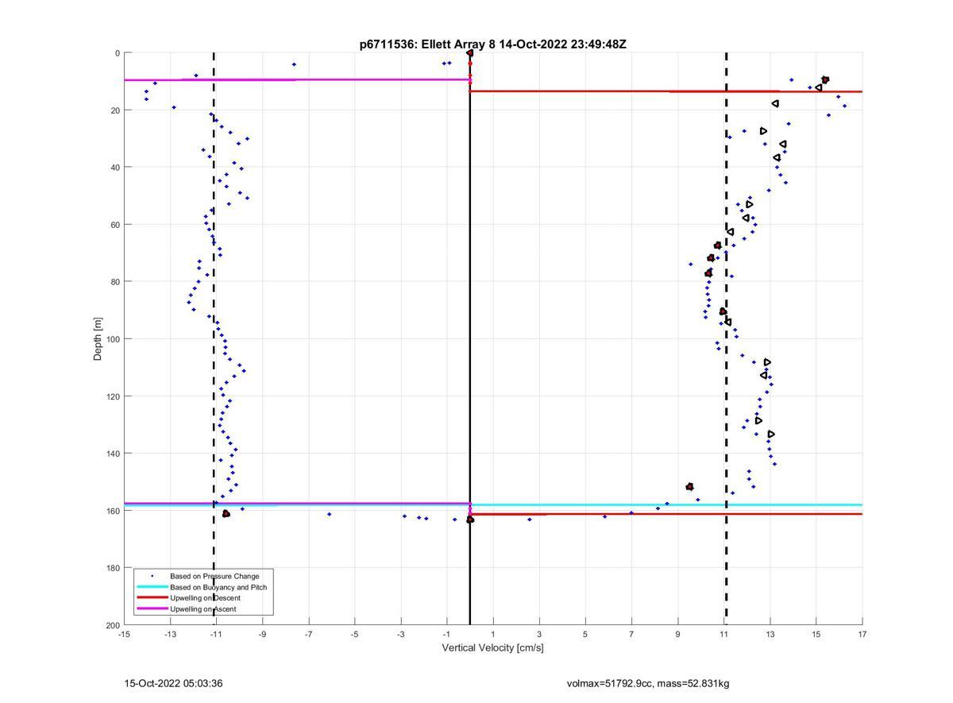Click the y-axis tick label '160'
953x703 pixels.
tap(113, 511)
